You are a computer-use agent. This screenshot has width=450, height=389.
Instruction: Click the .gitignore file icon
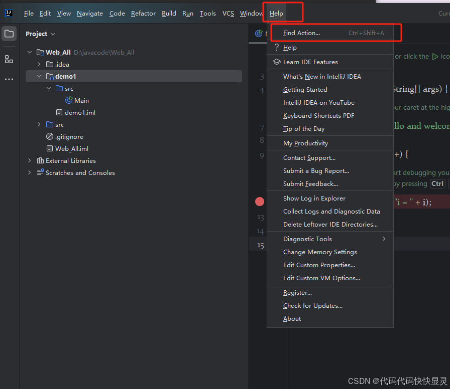(50, 136)
